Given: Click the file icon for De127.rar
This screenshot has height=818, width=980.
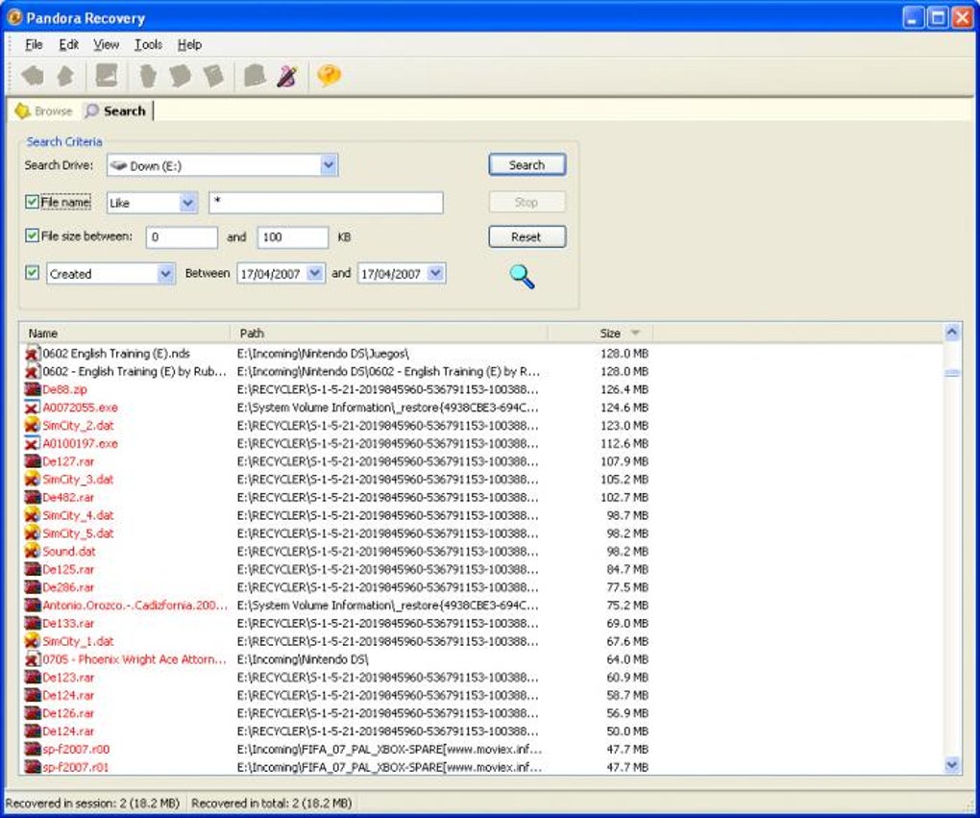Looking at the screenshot, I should [33, 461].
